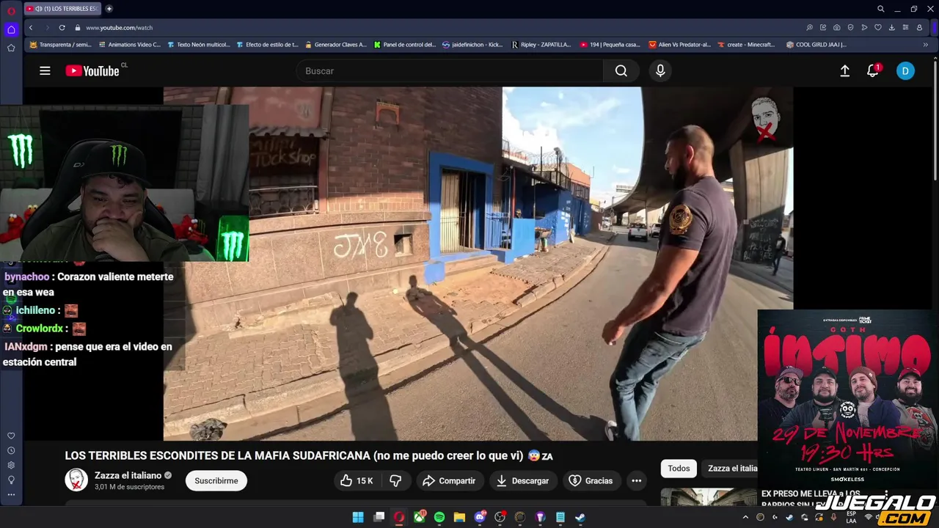Open Transparenta / semi bookmark
The height and width of the screenshot is (528, 939).
(60, 45)
